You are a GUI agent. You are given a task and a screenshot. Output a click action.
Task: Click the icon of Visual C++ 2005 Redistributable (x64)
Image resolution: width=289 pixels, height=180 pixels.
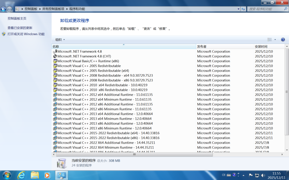click(x=55, y=70)
